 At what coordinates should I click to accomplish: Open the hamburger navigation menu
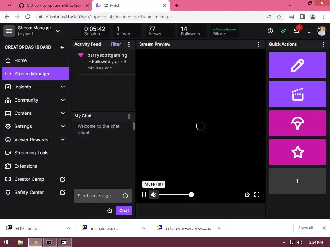9,31
